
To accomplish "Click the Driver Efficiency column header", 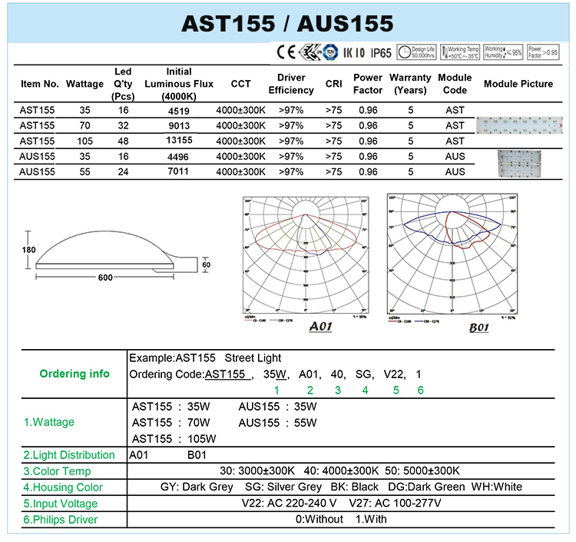I will [291, 84].
